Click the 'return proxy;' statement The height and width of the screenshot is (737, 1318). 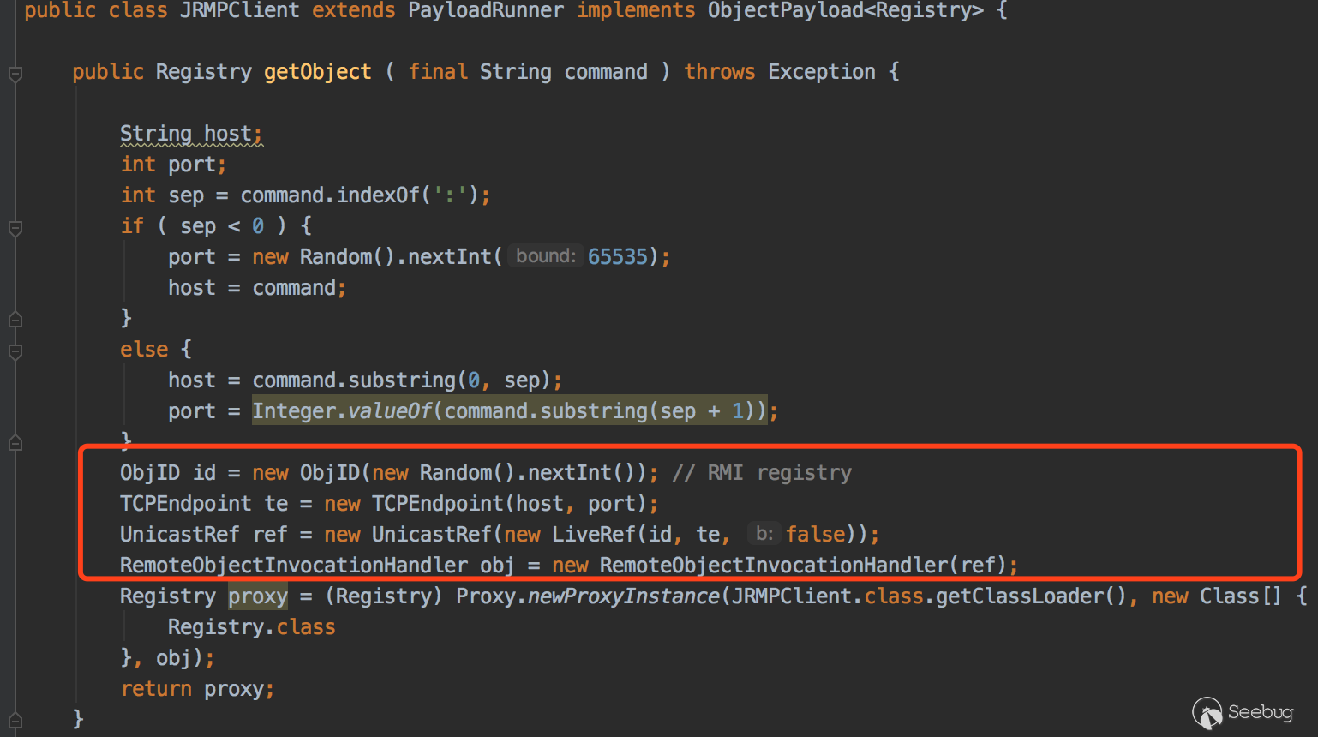click(197, 689)
